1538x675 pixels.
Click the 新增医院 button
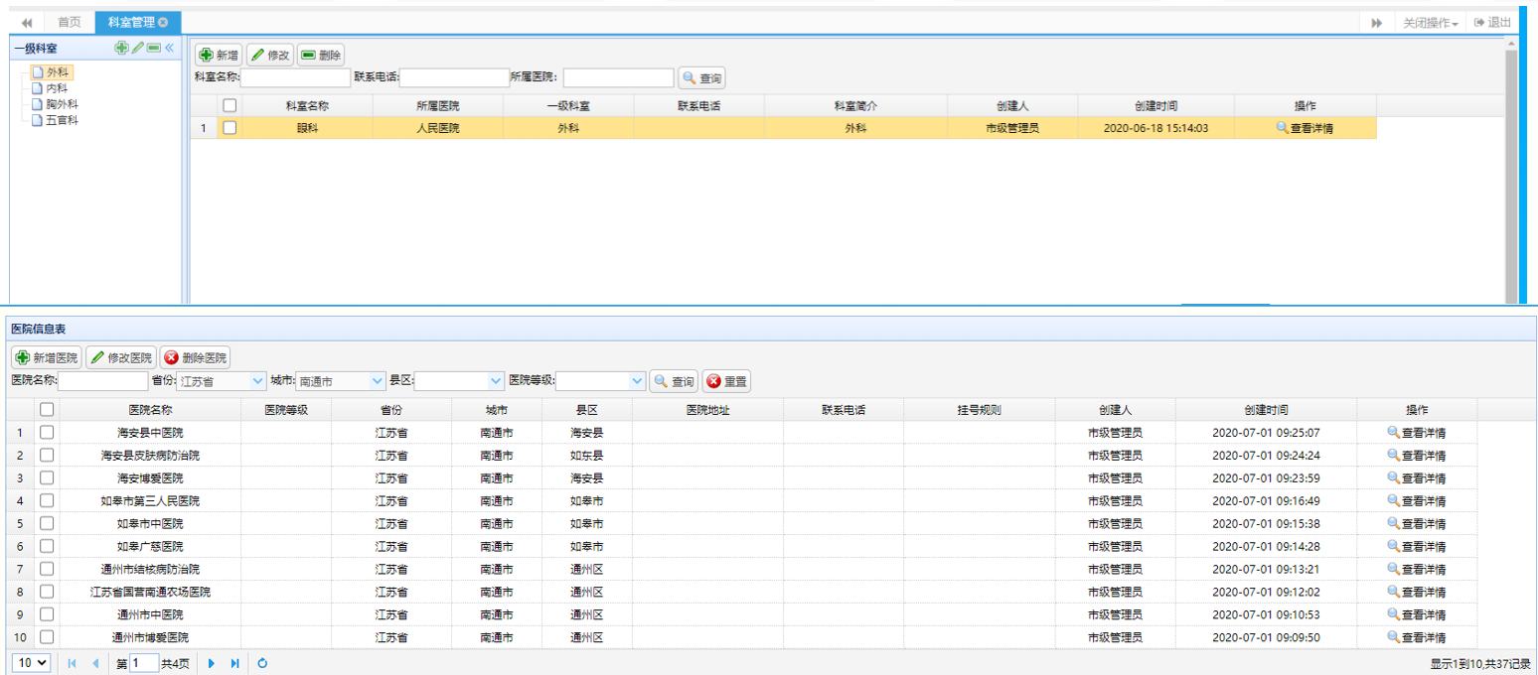coord(46,357)
